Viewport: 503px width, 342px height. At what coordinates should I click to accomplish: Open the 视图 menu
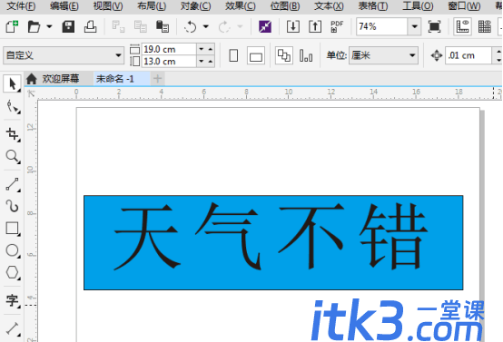(108, 5)
